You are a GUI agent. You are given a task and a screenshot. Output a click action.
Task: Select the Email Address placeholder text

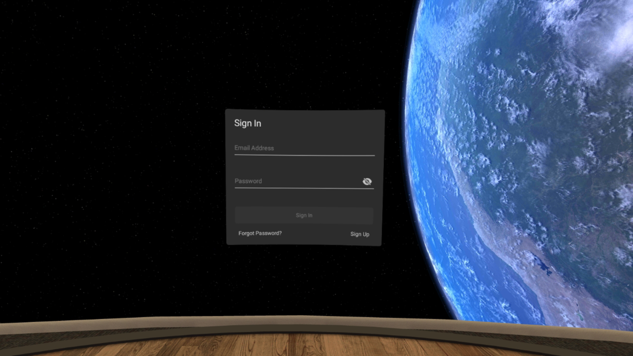coord(254,148)
